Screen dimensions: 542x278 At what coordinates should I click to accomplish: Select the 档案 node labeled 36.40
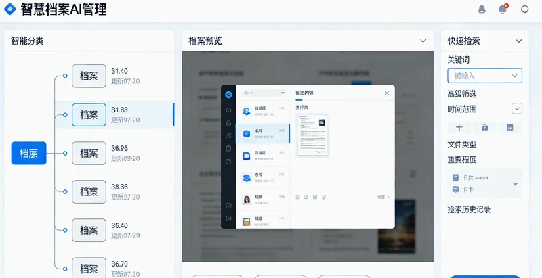[89, 230]
